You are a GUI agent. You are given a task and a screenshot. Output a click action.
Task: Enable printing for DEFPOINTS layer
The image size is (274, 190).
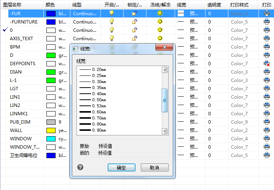pyautogui.click(x=266, y=64)
